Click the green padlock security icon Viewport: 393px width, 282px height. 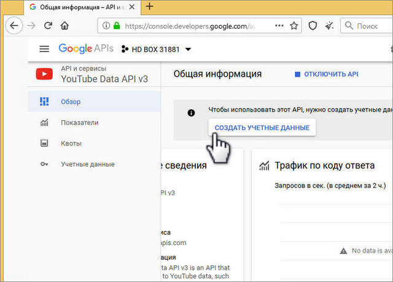[117, 25]
